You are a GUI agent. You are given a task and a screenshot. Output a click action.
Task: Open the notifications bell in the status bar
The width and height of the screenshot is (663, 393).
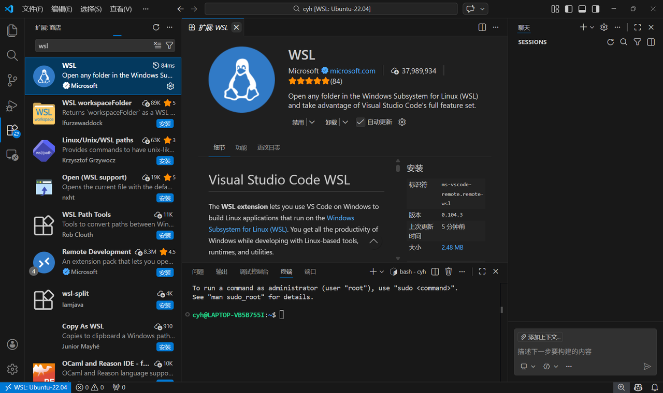point(655,387)
